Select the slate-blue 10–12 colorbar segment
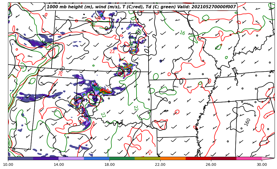Image resolution: width=277 pixels, height=169 pixels. [21, 158]
